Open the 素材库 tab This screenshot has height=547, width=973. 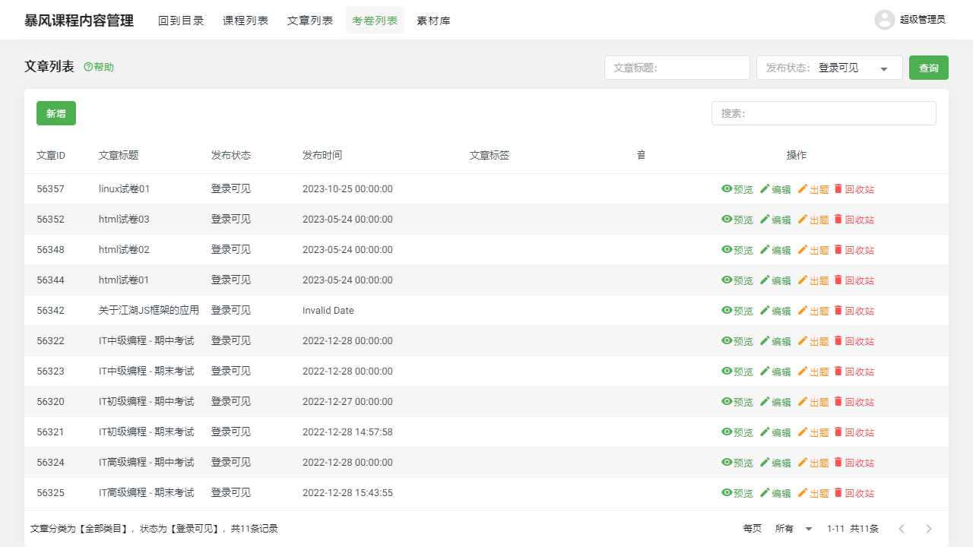tap(433, 20)
